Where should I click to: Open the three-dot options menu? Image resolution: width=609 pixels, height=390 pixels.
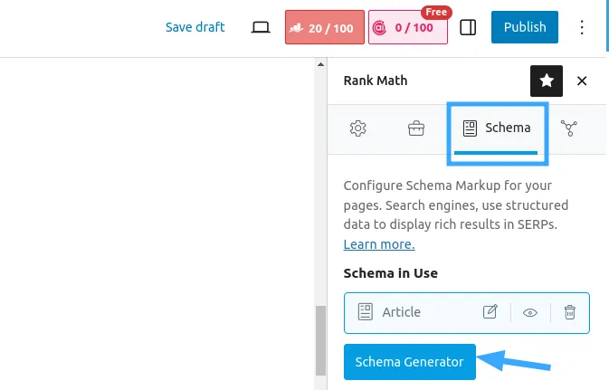point(582,27)
